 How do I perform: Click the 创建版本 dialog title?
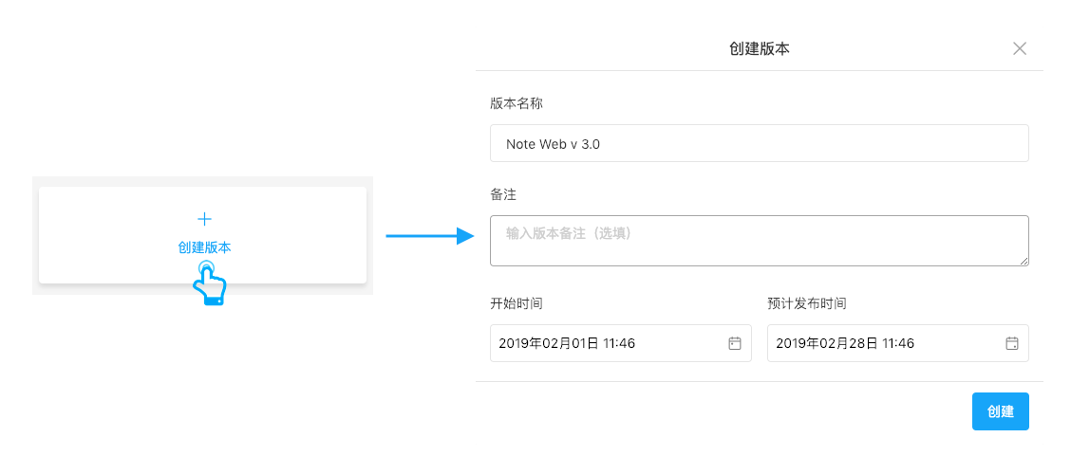click(x=760, y=48)
